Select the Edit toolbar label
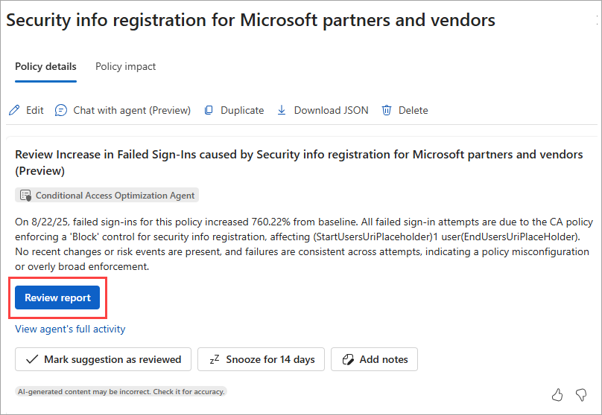602x415 pixels. [x=35, y=110]
